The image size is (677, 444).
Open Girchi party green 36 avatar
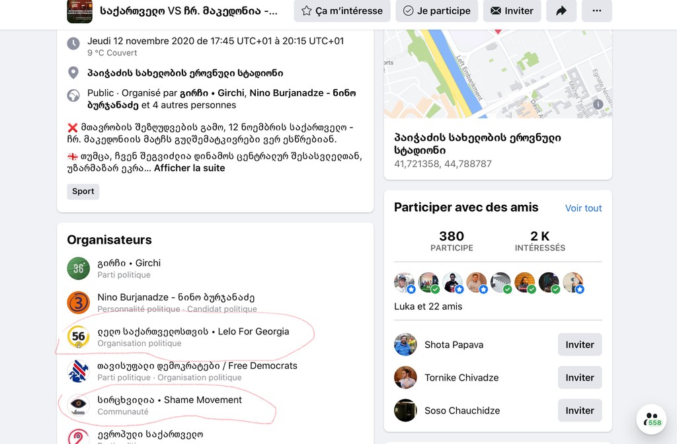[x=78, y=268]
